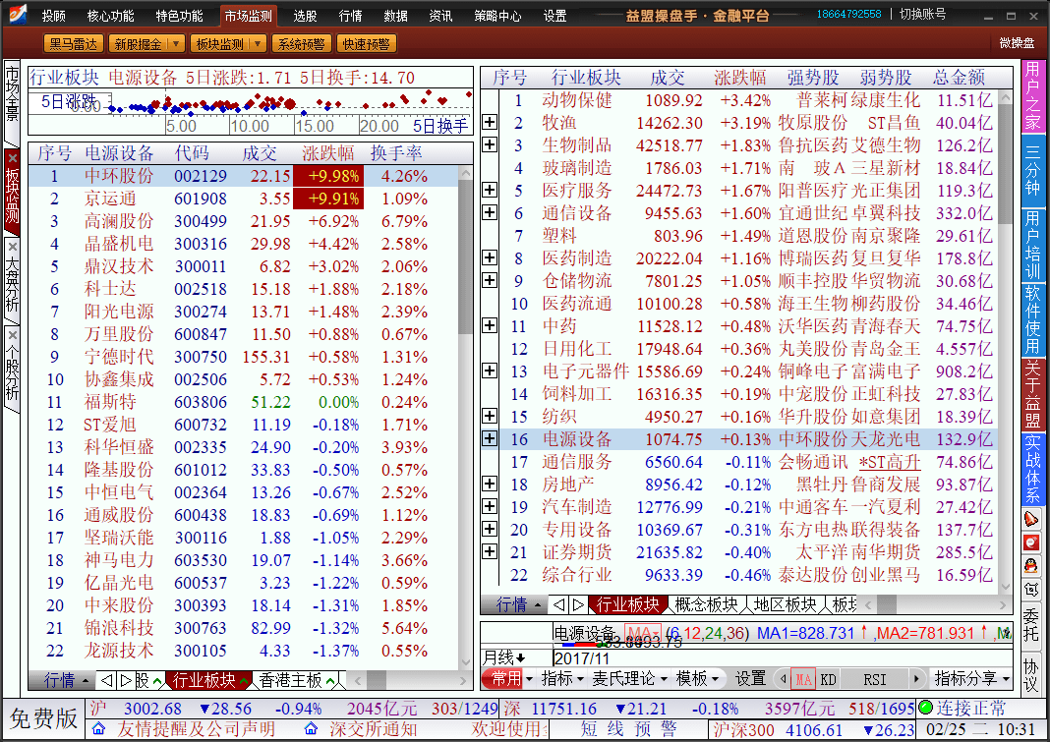Open the 用户之家 sidebar panel
Viewport: 1050px width, 742px height.
click(x=1032, y=95)
